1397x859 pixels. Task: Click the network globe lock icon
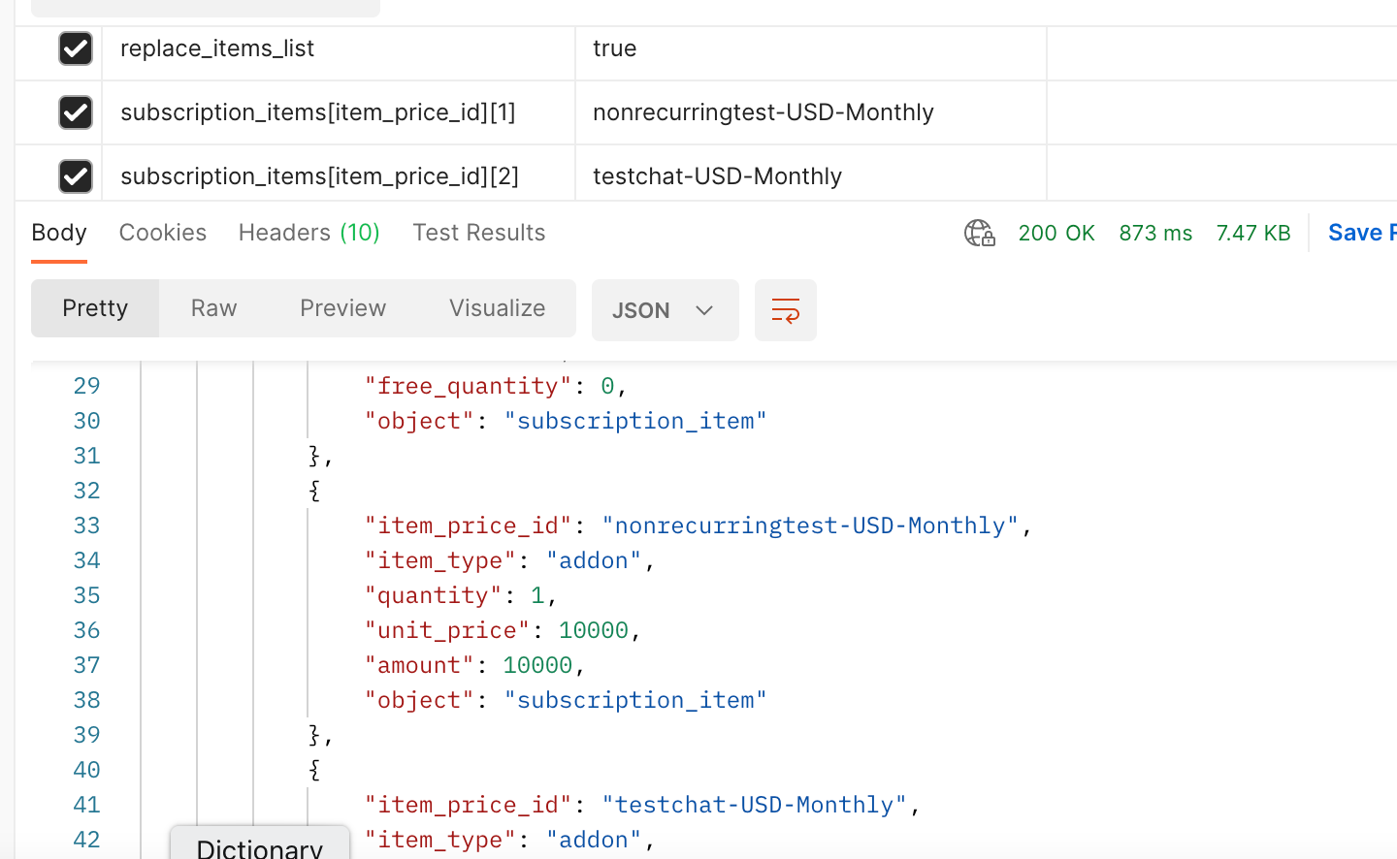979,233
